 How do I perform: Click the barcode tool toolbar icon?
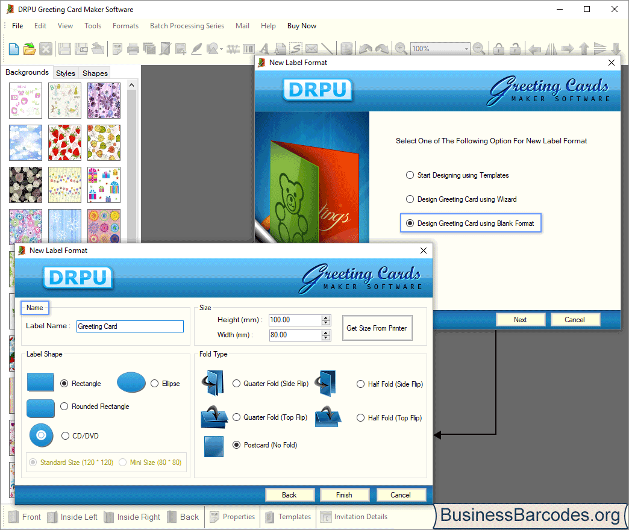[x=249, y=49]
